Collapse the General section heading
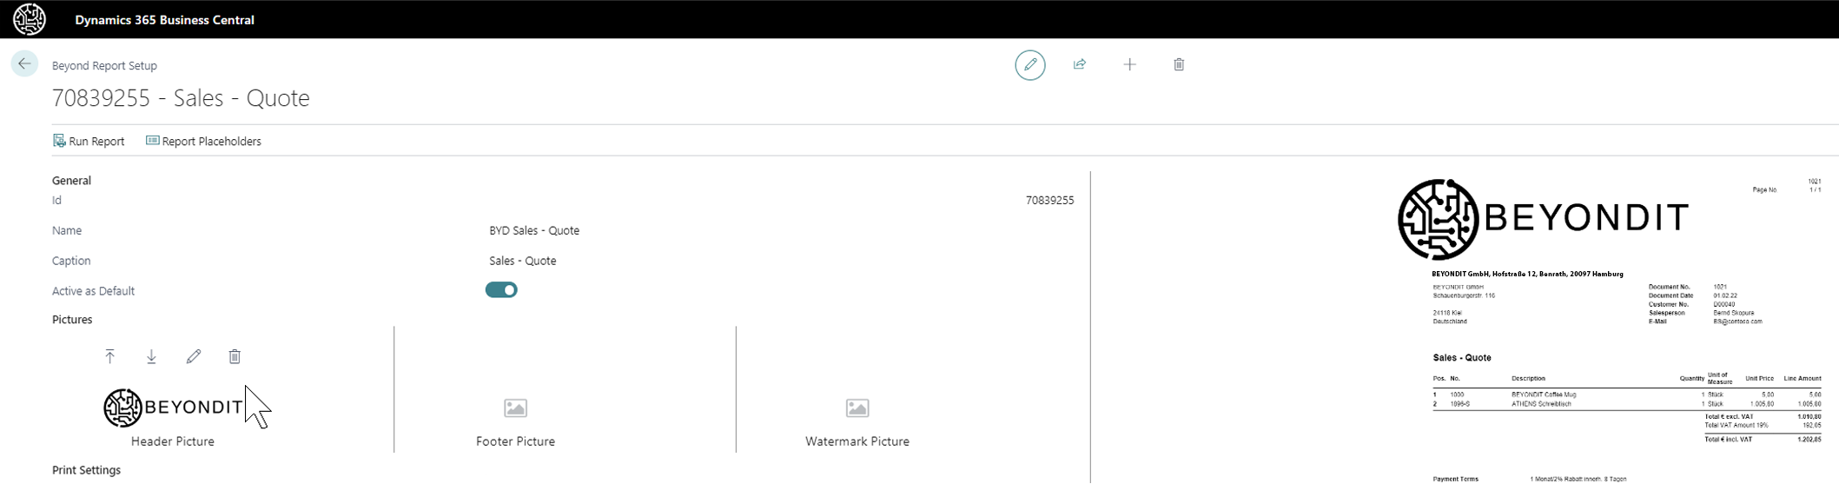The height and width of the screenshot is (484, 1839). pyautogui.click(x=71, y=181)
